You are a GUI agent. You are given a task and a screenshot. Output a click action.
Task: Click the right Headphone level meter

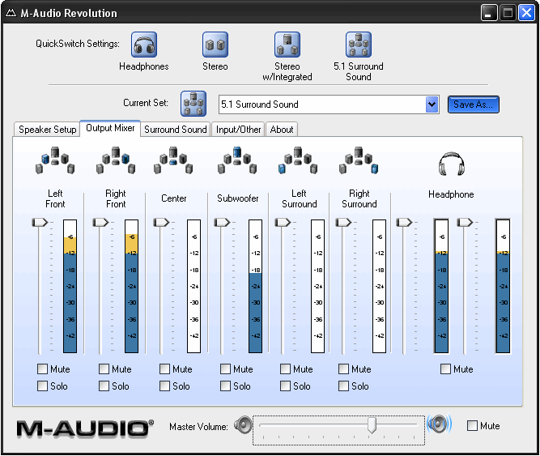(x=503, y=286)
